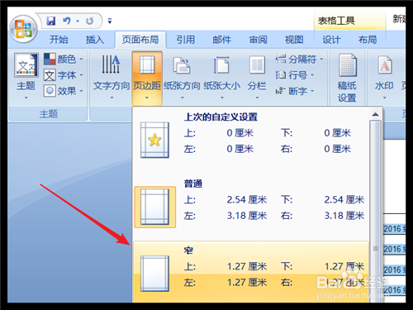Click the 分隔符 breaks icon

tap(281, 59)
